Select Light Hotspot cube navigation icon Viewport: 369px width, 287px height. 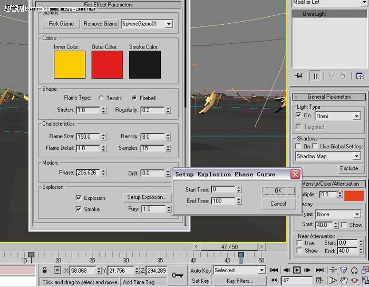[344, 270]
